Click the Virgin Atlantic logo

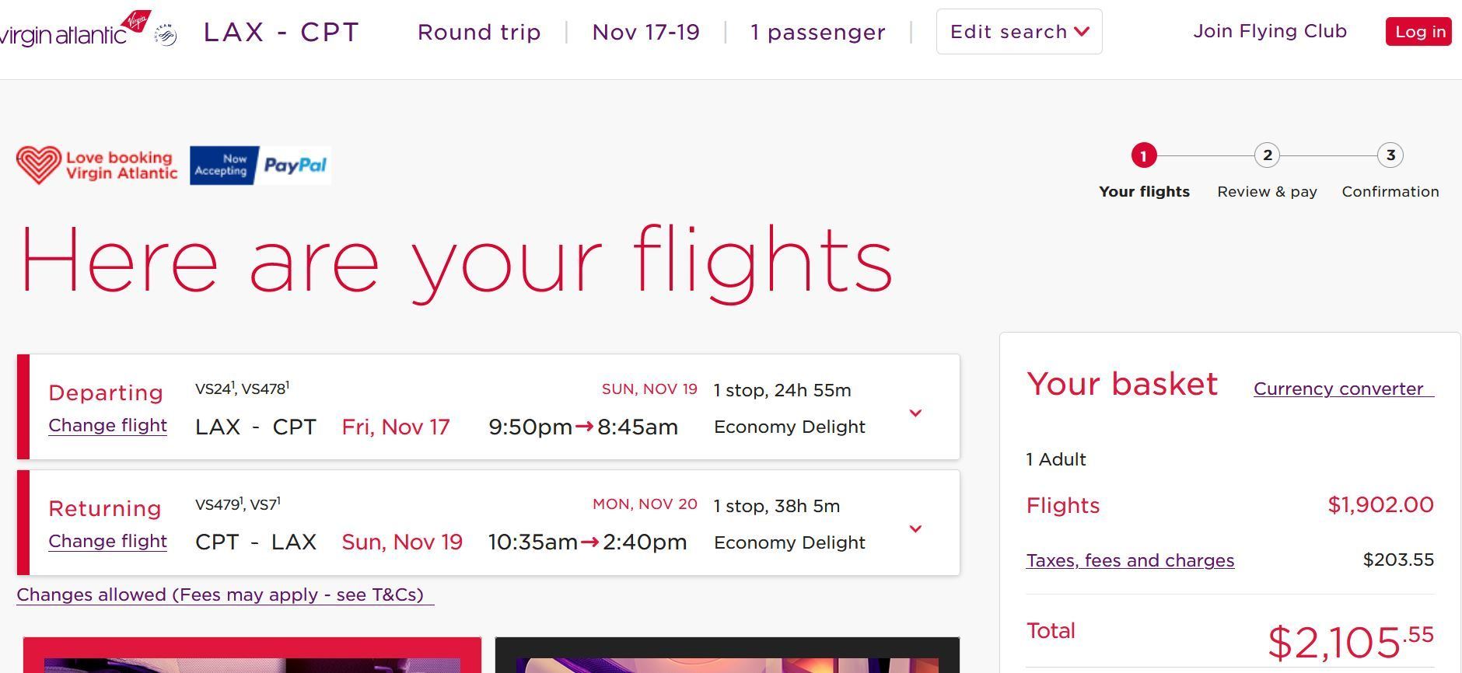coord(75,30)
